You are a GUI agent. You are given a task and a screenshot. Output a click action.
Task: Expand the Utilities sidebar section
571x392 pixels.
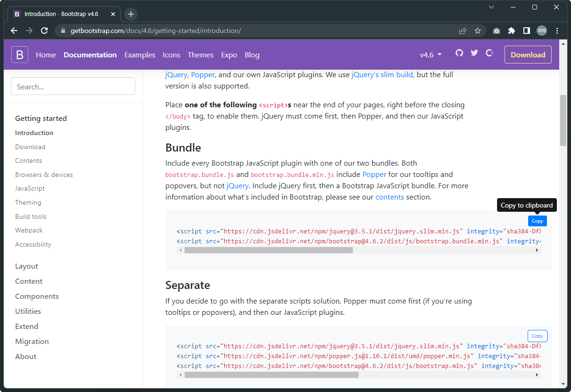click(28, 311)
